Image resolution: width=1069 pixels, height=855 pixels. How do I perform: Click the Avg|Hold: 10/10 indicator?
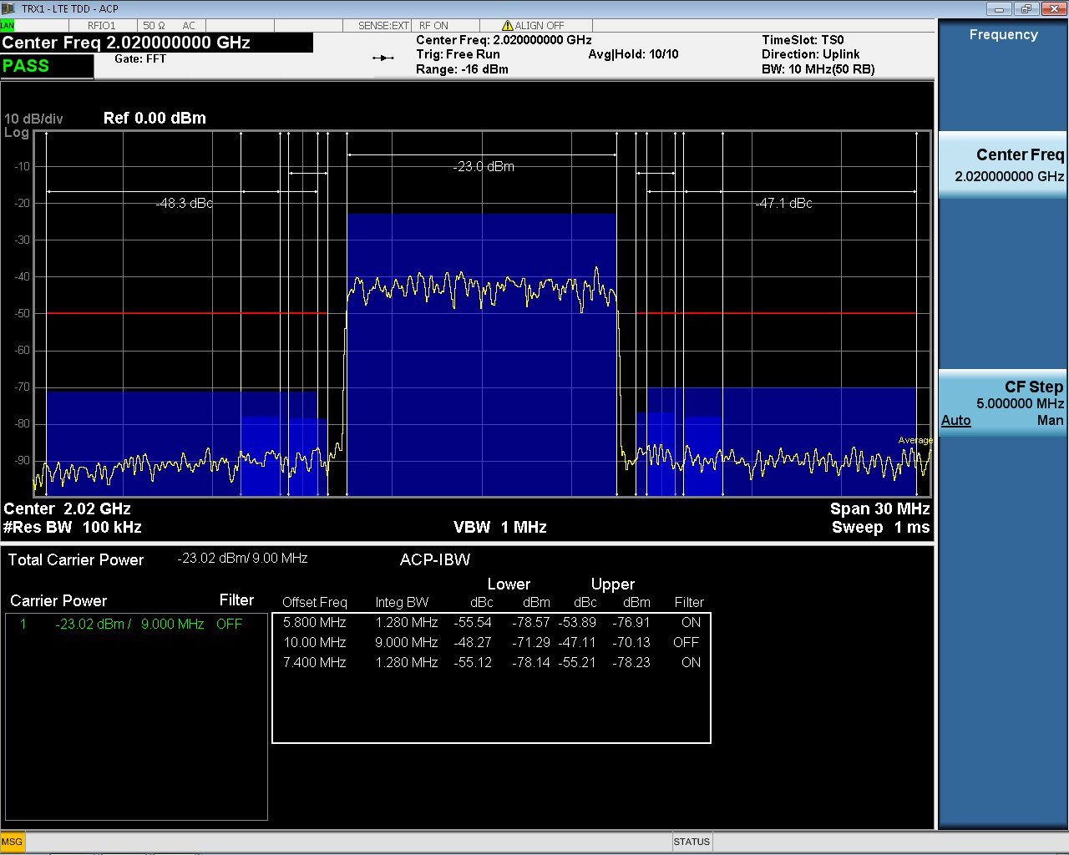633,54
